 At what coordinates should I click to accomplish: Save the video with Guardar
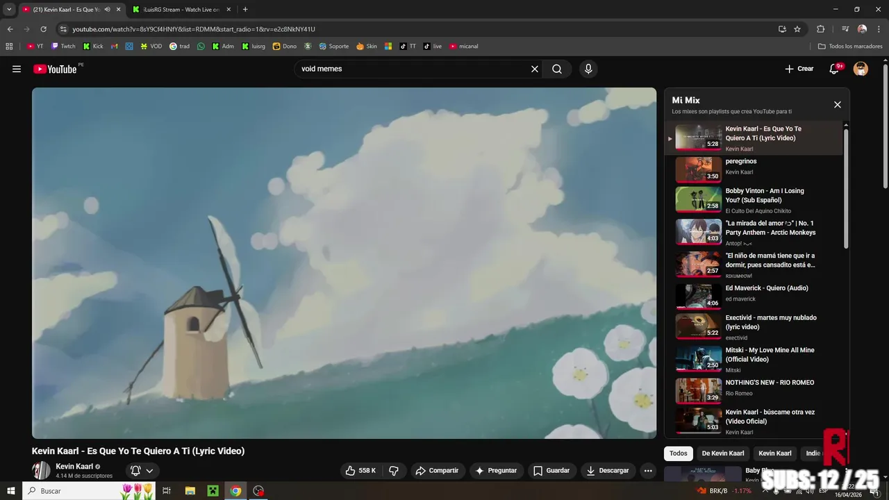551,471
